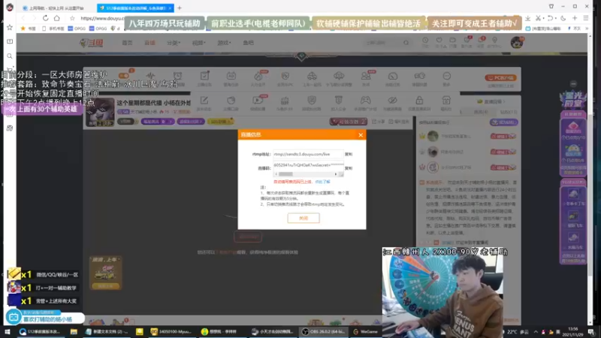Click the two-people icon with the NEW badge
The width and height of the screenshot is (601, 338).
click(366, 76)
